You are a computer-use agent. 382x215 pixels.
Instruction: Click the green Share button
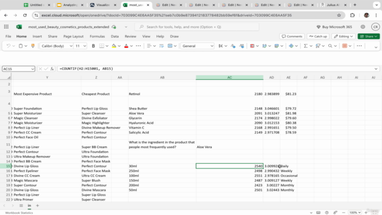coord(369,36)
